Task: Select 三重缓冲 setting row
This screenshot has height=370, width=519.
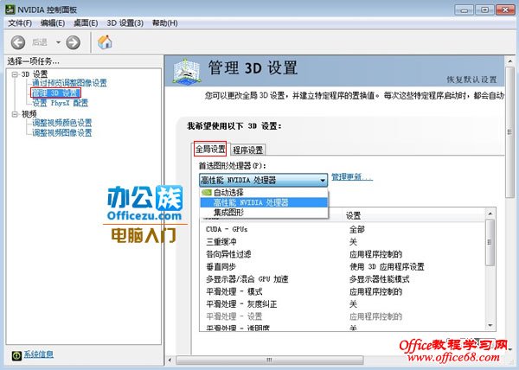Action: (x=343, y=242)
